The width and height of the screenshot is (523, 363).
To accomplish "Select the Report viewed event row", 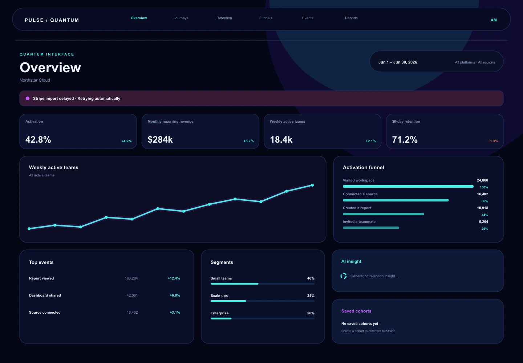I will pos(105,278).
